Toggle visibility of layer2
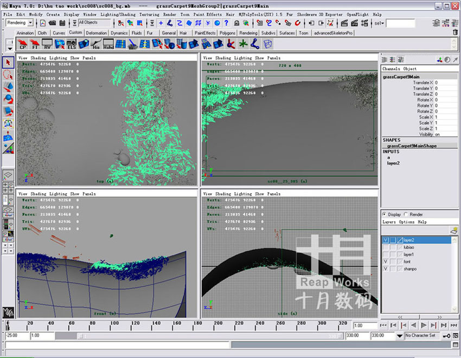The height and width of the screenshot is (358, 461). pyautogui.click(x=386, y=240)
